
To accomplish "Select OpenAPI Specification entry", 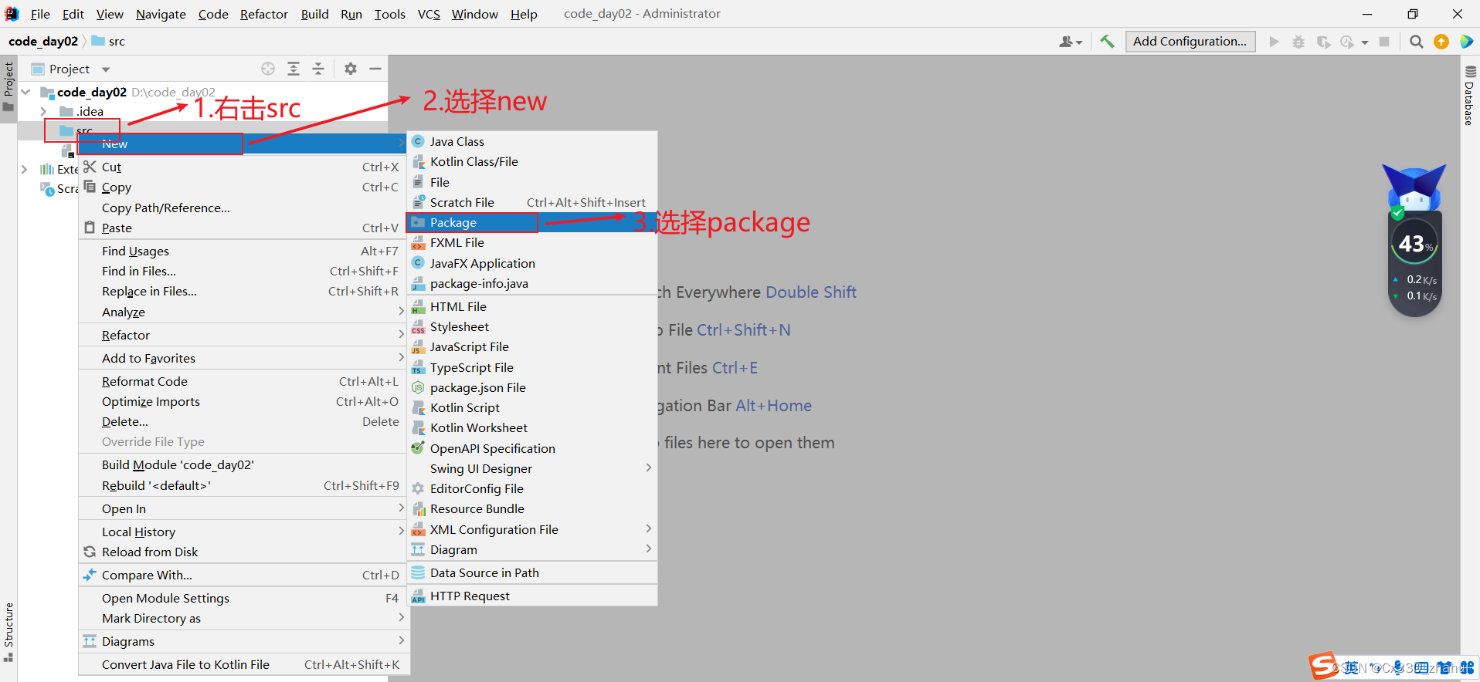I will [x=531, y=448].
